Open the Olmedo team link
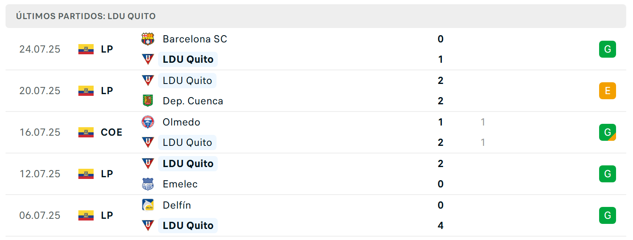The height and width of the screenshot is (240, 633). (181, 122)
